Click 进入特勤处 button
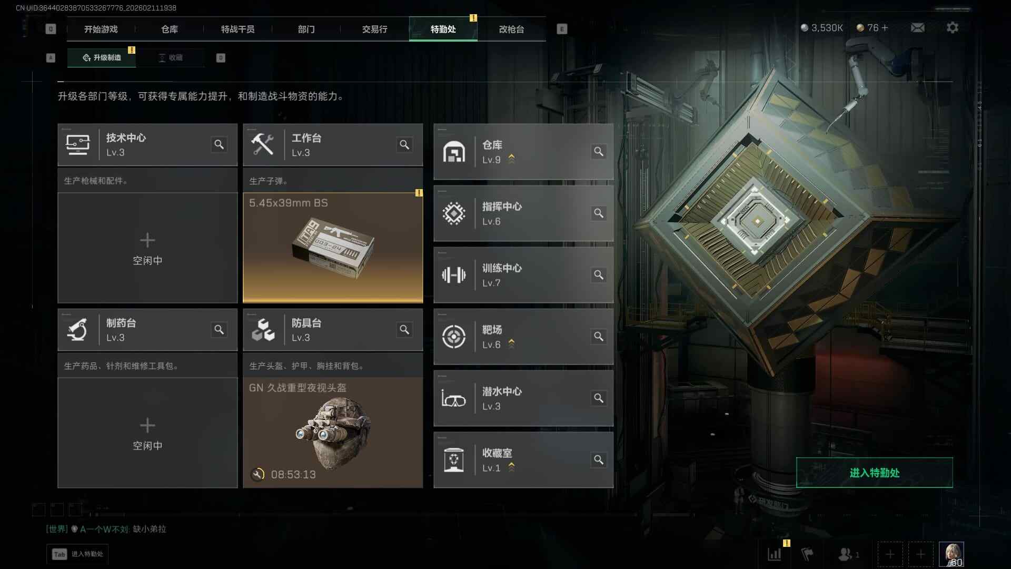 click(874, 473)
